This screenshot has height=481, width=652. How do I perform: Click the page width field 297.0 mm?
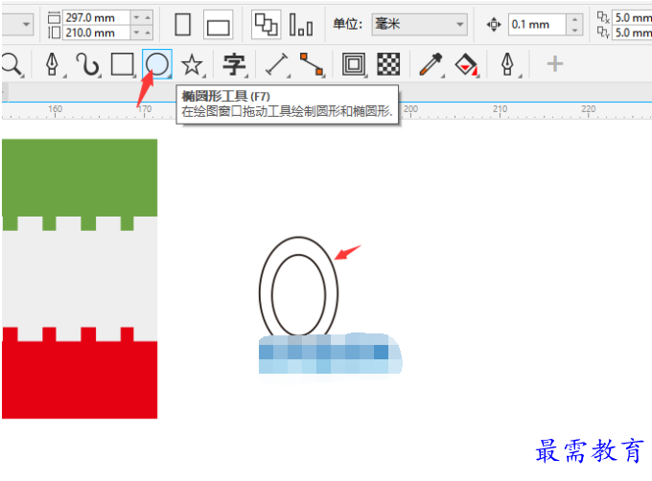tap(96, 18)
